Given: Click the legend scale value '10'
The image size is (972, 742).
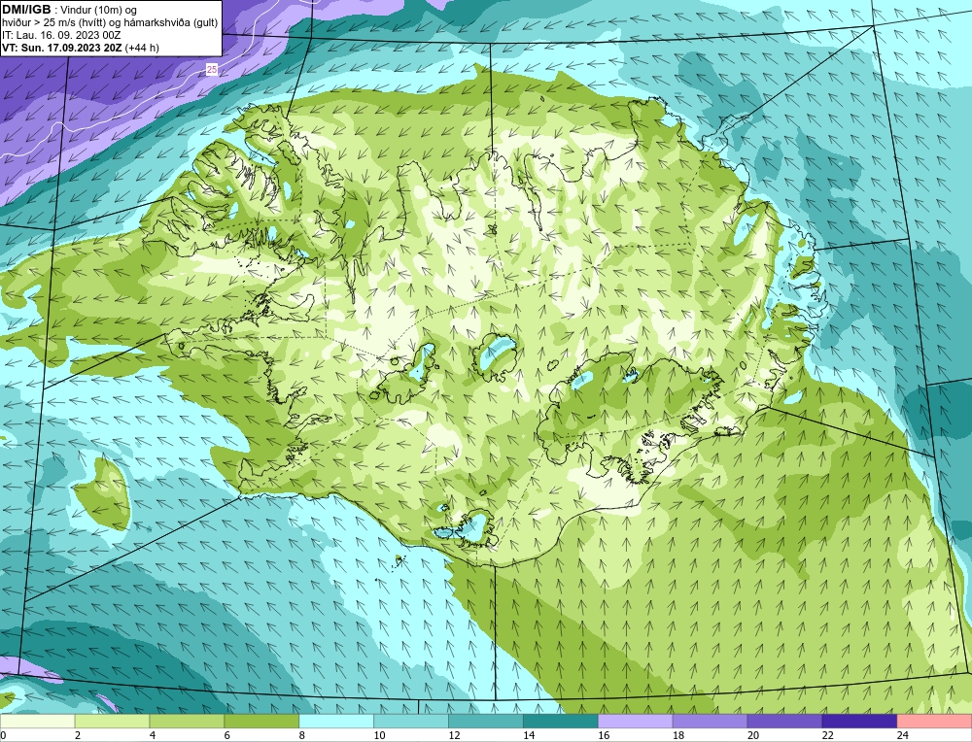Looking at the screenshot, I should [379, 735].
